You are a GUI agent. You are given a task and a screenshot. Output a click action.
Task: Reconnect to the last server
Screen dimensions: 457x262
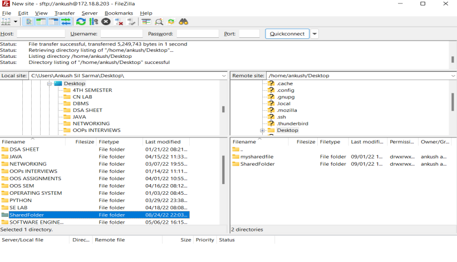pyautogui.click(x=131, y=22)
